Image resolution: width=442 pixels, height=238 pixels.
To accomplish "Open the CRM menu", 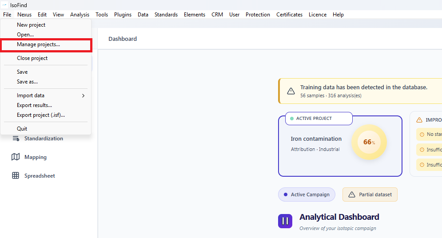I will click(217, 15).
